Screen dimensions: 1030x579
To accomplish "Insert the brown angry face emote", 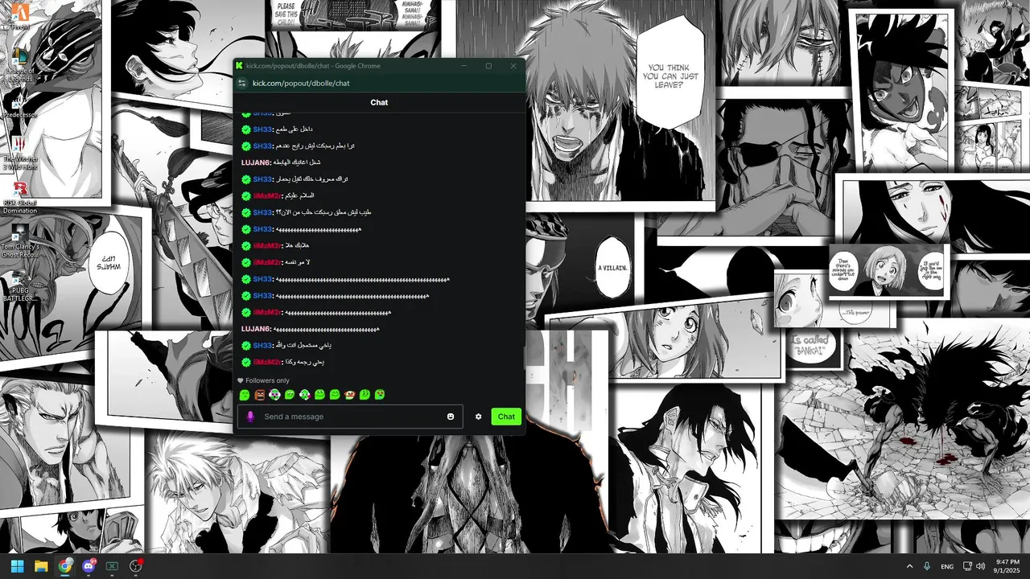I will coord(260,395).
